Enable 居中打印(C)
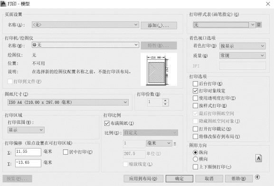This screenshot has width=274, height=186. point(66,152)
